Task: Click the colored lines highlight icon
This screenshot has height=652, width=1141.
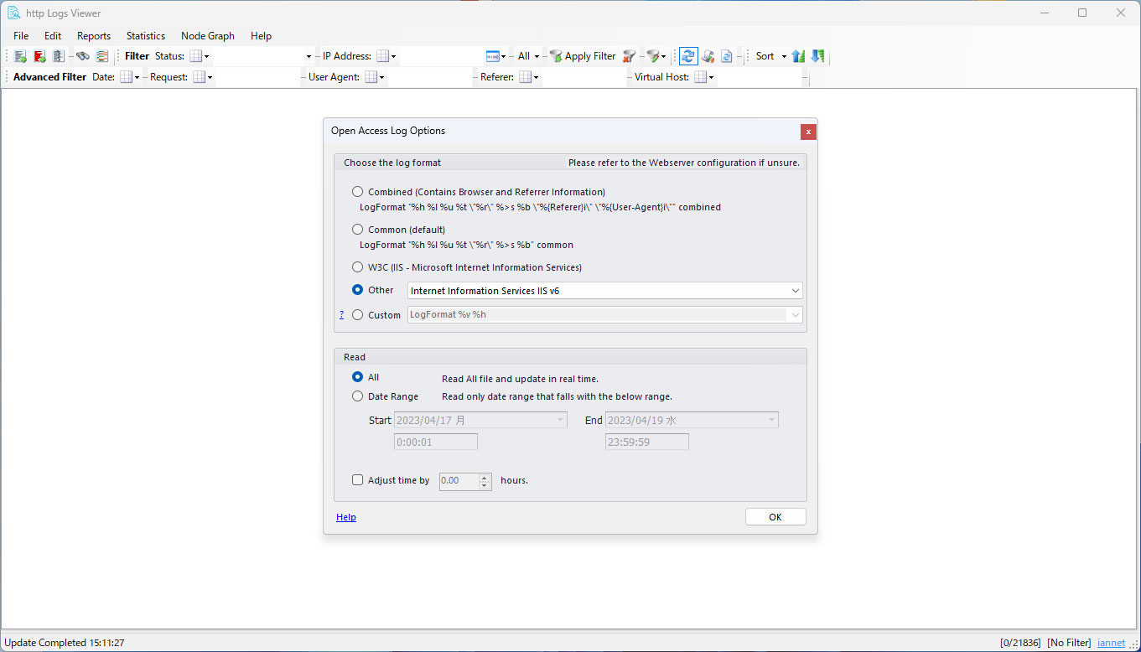Action: tap(102, 56)
